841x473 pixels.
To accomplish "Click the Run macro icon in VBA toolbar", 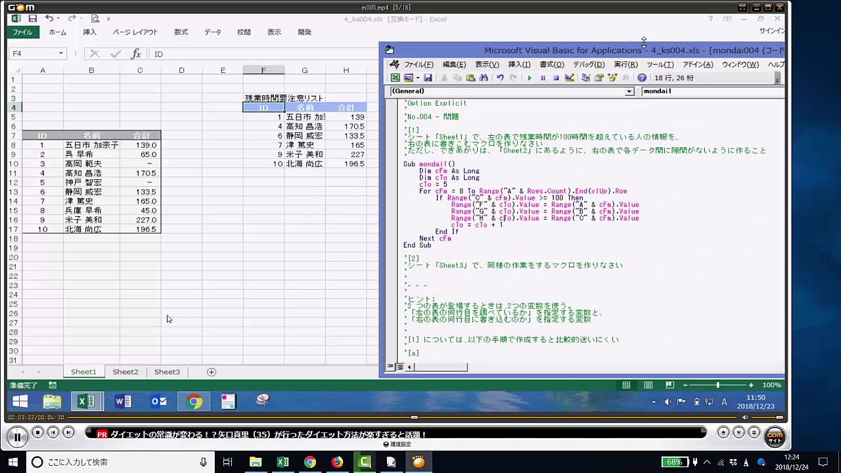I will 530,78.
